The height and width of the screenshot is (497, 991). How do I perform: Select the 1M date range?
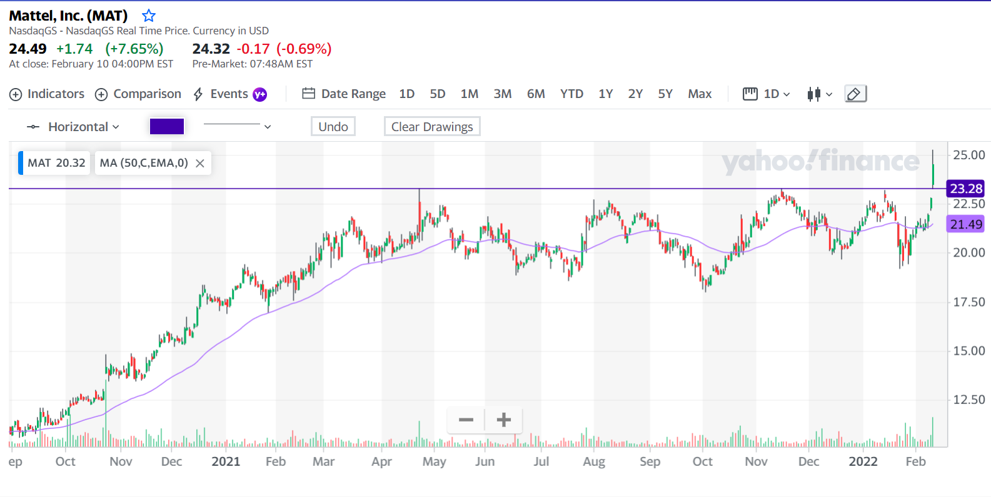(x=470, y=94)
